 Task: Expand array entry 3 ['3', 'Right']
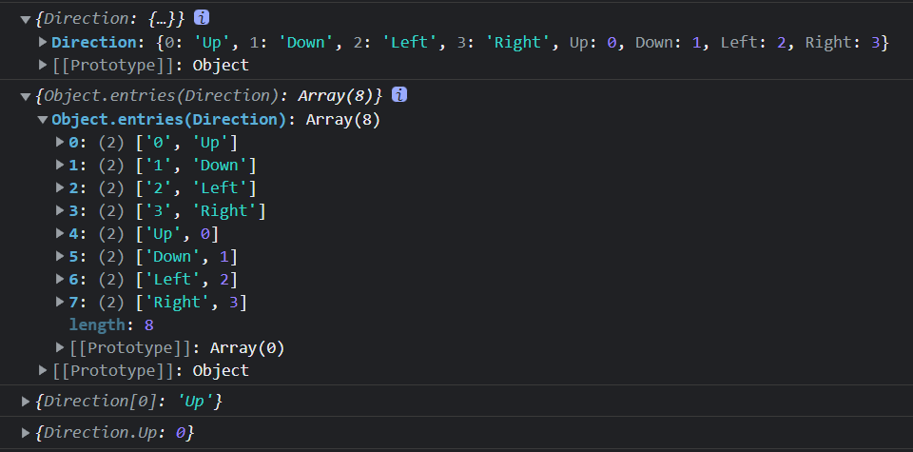(x=61, y=211)
